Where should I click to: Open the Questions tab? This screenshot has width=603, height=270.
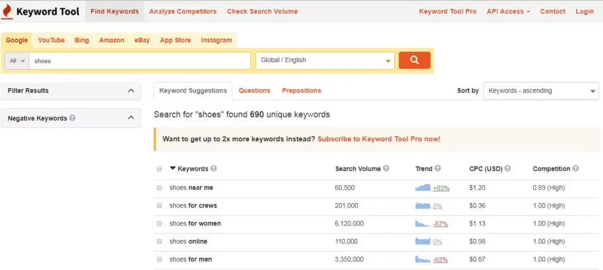pos(254,90)
